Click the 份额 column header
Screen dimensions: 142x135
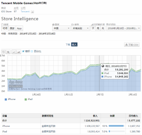point(112,116)
